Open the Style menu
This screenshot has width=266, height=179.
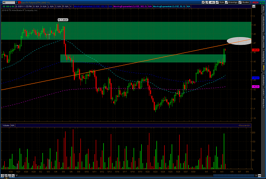pos(220,2)
